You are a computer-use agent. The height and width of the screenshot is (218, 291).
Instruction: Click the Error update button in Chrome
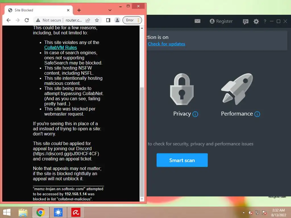pos(132,20)
